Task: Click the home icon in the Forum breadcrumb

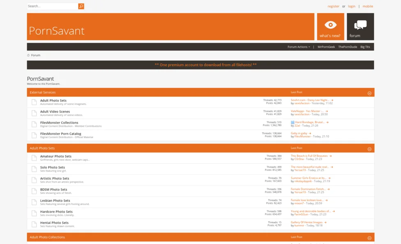Action: pyautogui.click(x=28, y=55)
